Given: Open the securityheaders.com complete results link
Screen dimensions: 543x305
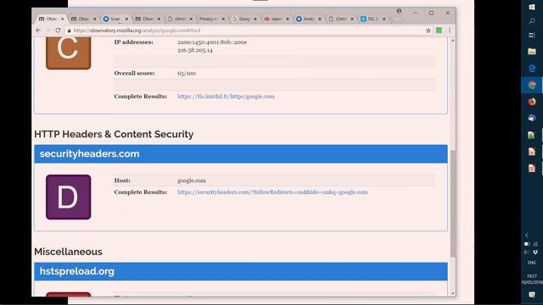Looking at the screenshot, I should pos(272,192).
